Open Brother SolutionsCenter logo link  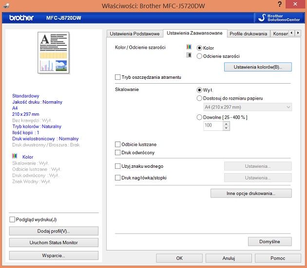click(279, 18)
